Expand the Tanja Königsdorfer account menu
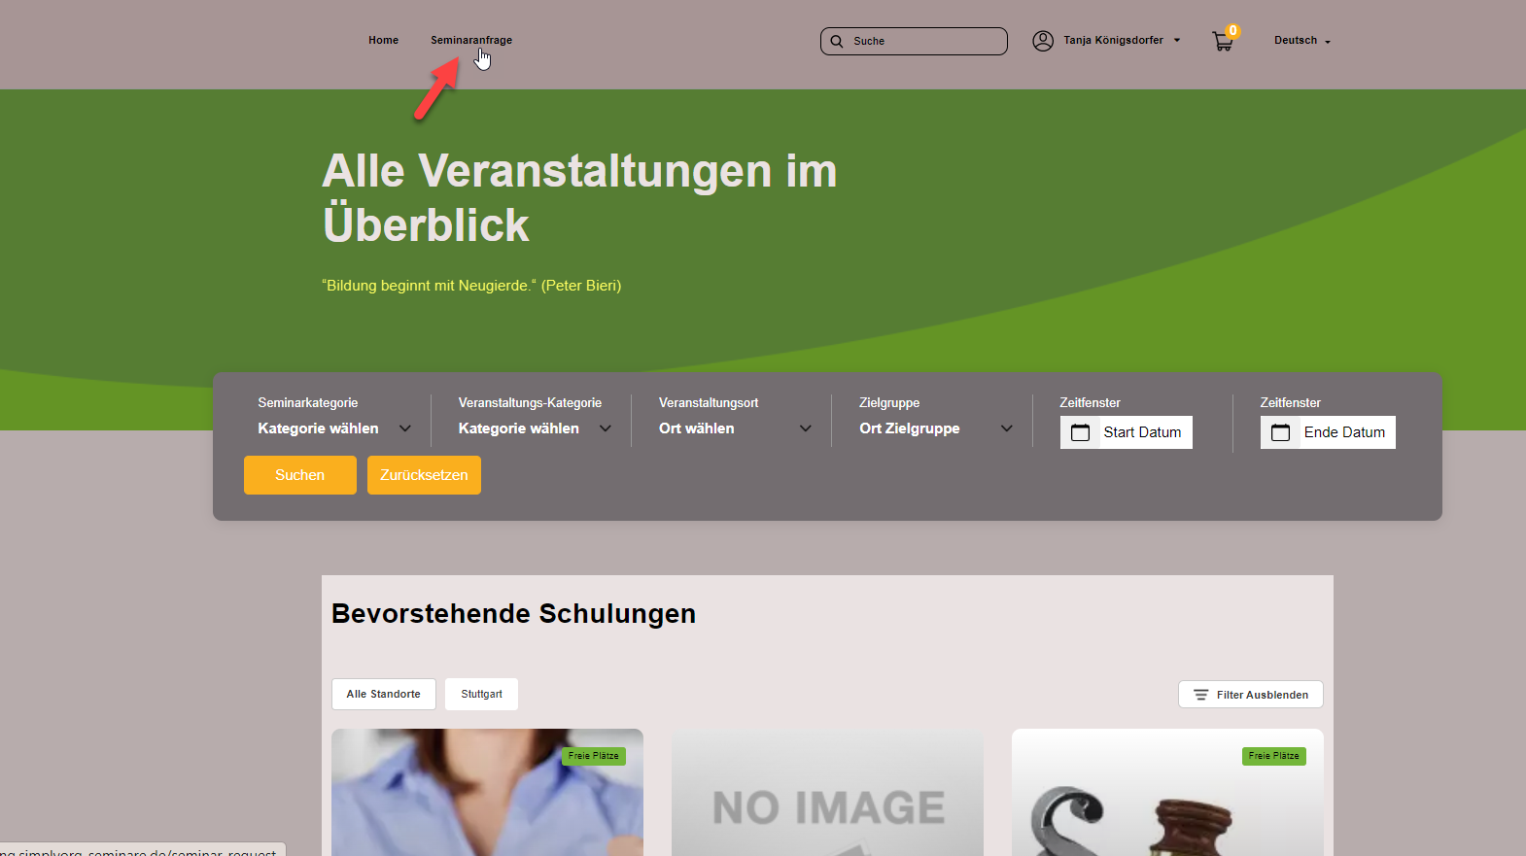Viewport: 1526px width, 856px height. tap(1122, 41)
